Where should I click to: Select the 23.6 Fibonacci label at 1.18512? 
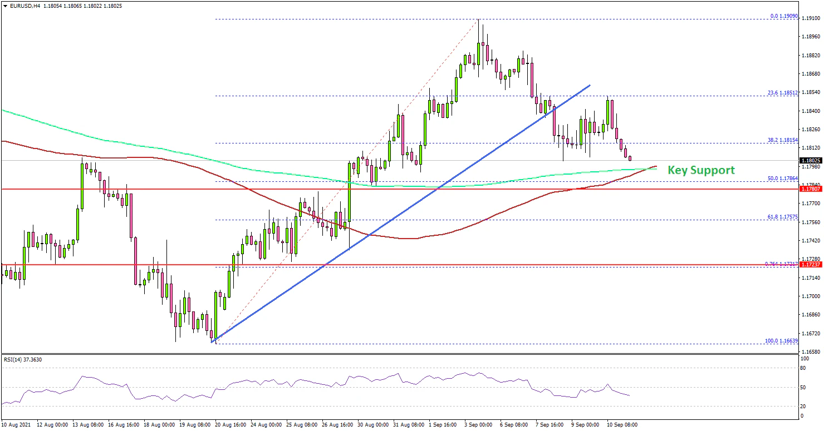coord(783,93)
